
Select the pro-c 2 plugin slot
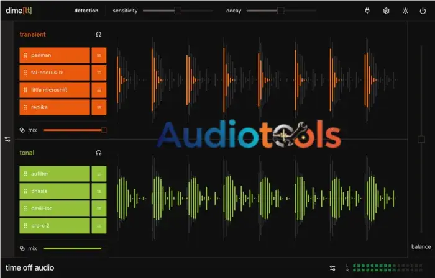55,226
